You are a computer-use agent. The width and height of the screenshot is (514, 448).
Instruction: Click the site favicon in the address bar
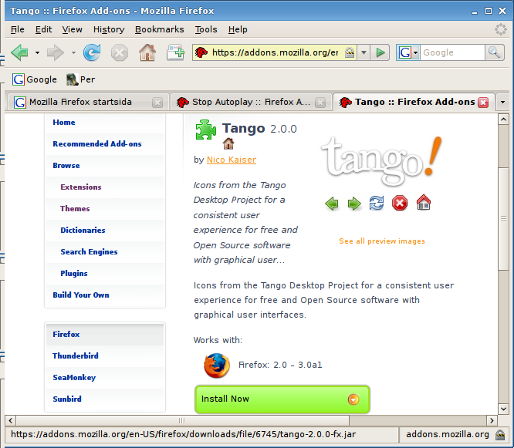click(201, 52)
